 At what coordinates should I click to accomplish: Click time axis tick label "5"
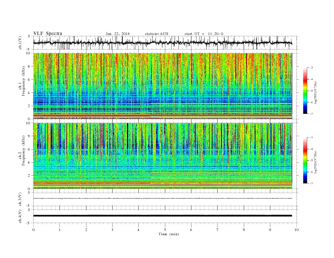point(165,230)
